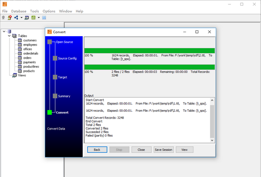The image size is (261, 177).
Task: Collapse the Tables node chevron
Action: pyautogui.click(x=9, y=36)
